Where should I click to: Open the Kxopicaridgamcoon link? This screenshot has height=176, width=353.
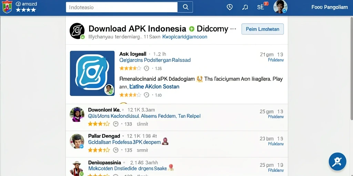(x=185, y=36)
